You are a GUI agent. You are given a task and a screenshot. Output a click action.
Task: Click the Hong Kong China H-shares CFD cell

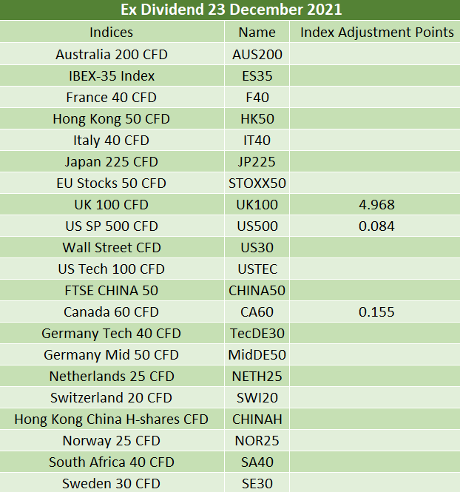112,419
